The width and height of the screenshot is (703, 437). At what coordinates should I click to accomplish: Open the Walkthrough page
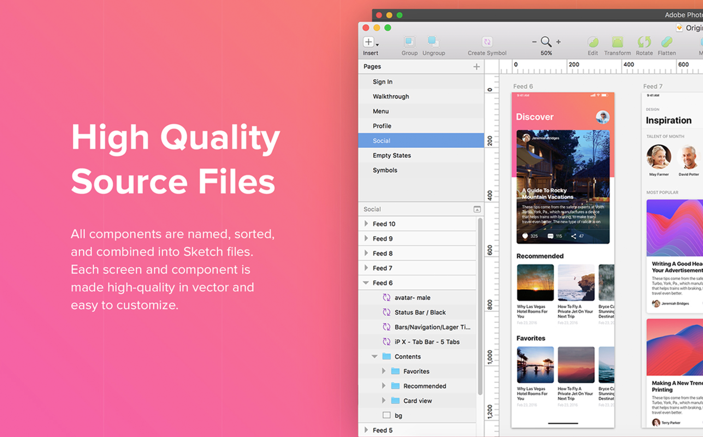pyautogui.click(x=390, y=96)
